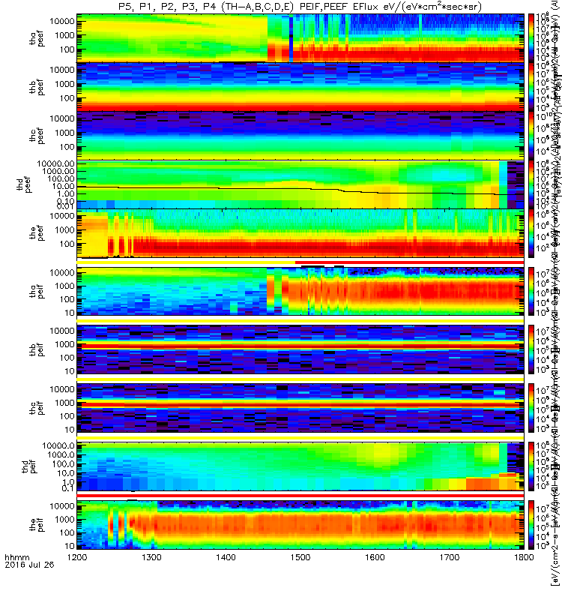Click inside the thd peif spectrogram panel
This screenshot has height=600, width=562.
click(300, 466)
